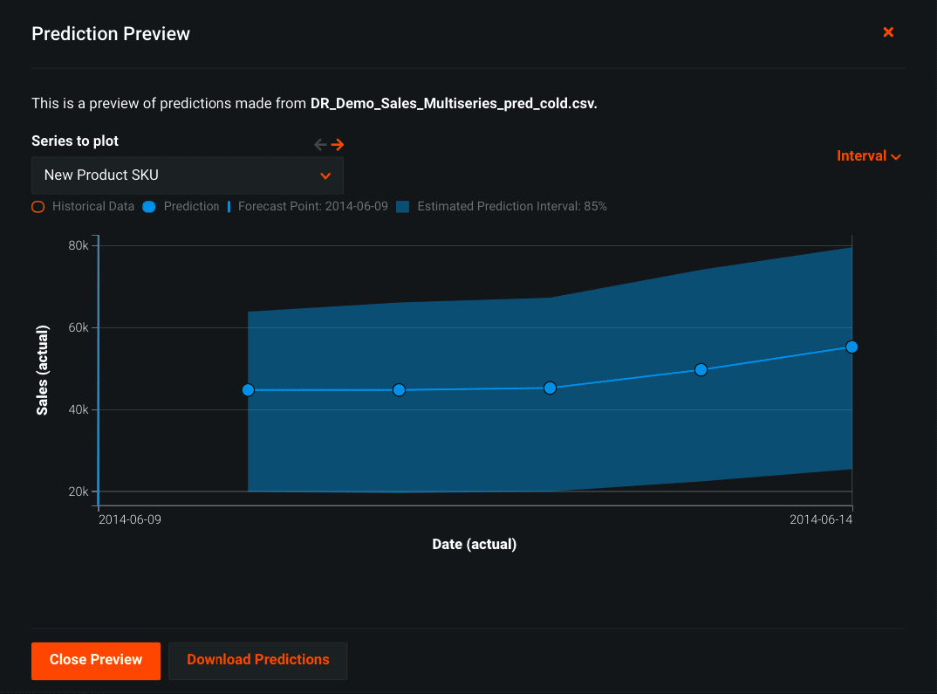Select the fourth prediction data point
The width and height of the screenshot is (937, 694).
coord(701,370)
